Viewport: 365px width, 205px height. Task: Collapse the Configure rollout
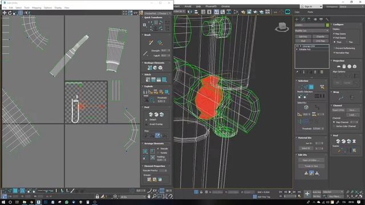[x=331, y=24]
